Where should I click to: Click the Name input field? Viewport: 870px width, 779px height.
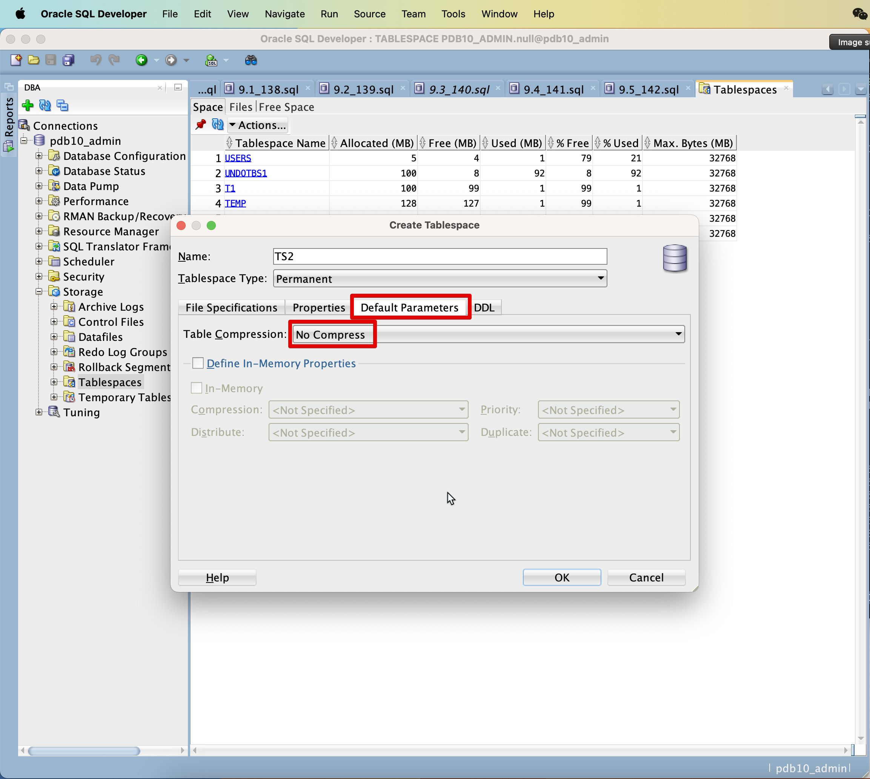pyautogui.click(x=440, y=256)
